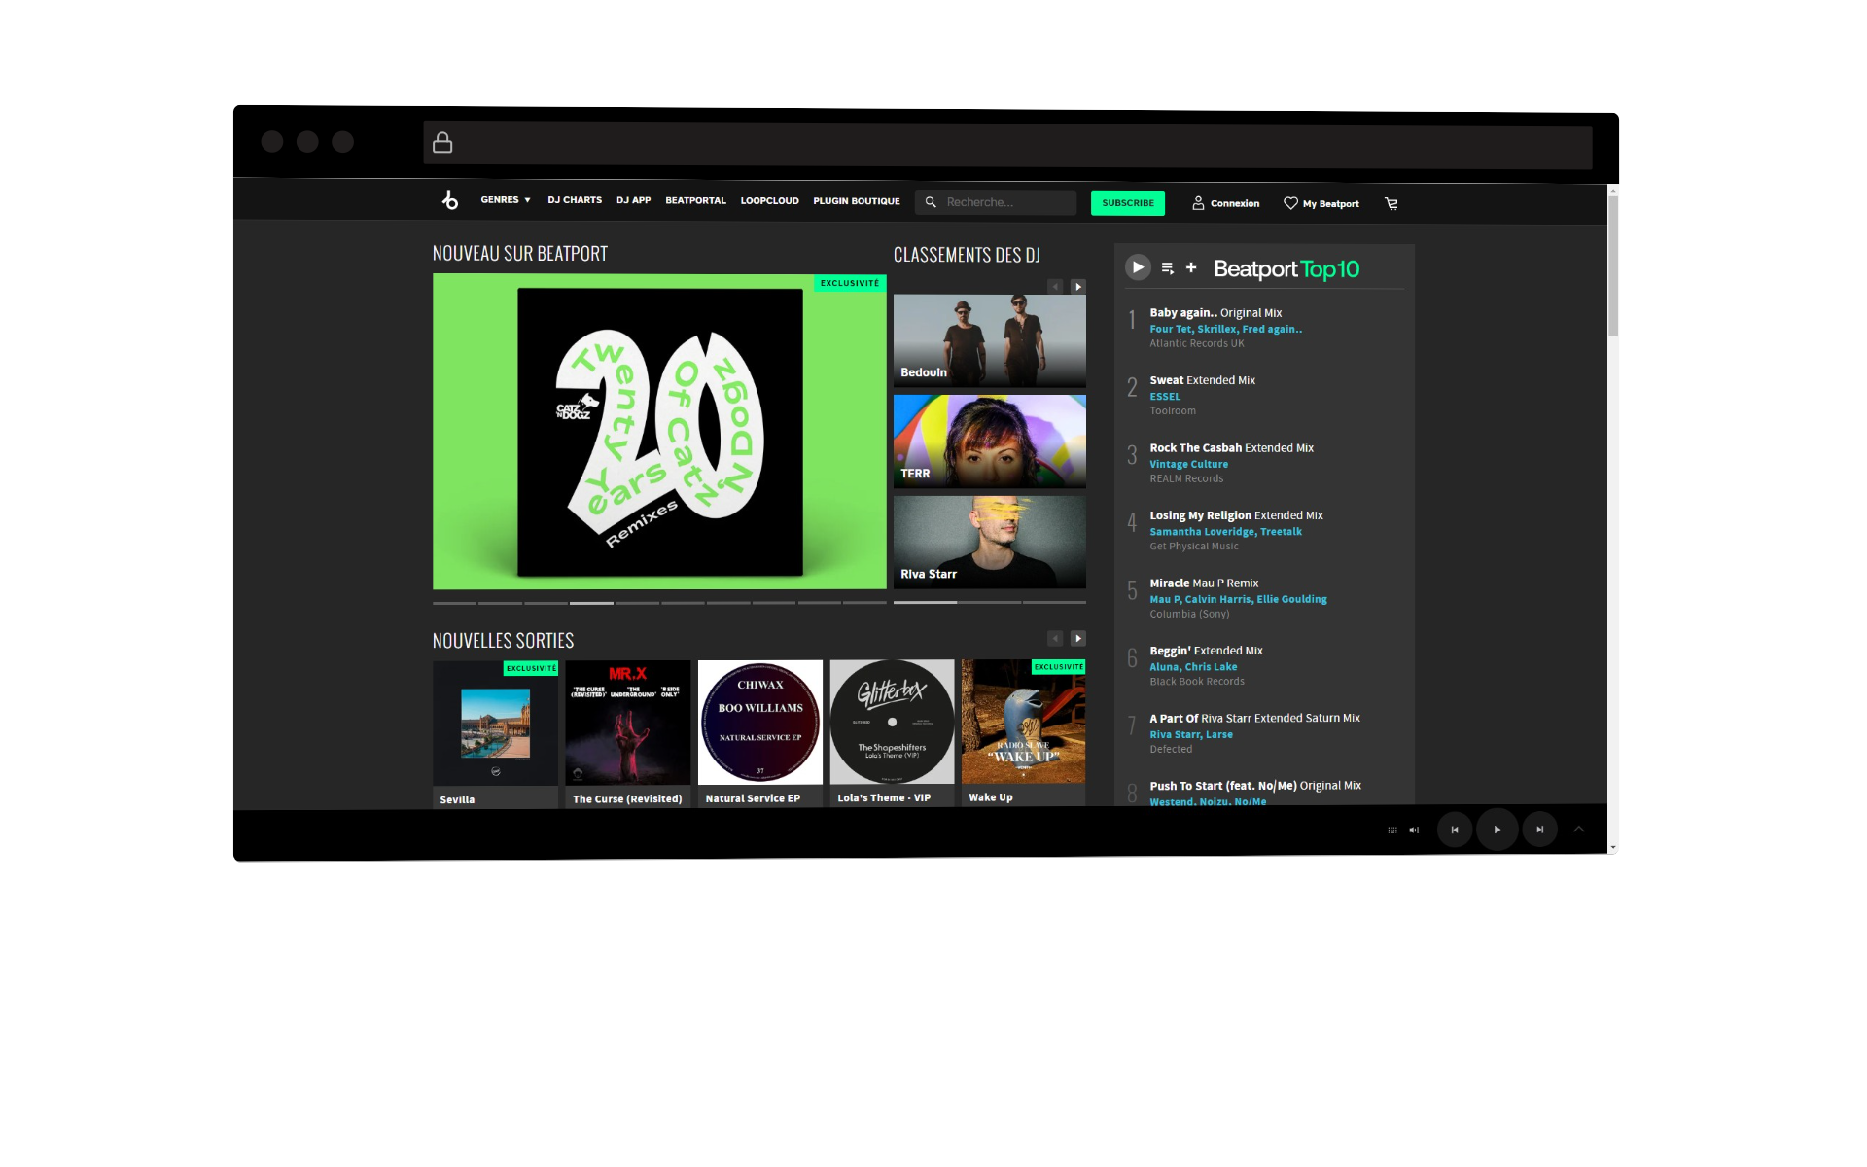Open My Beatport heart icon

1290,203
